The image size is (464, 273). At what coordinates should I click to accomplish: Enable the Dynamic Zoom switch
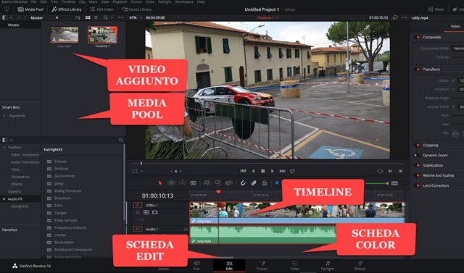417,156
